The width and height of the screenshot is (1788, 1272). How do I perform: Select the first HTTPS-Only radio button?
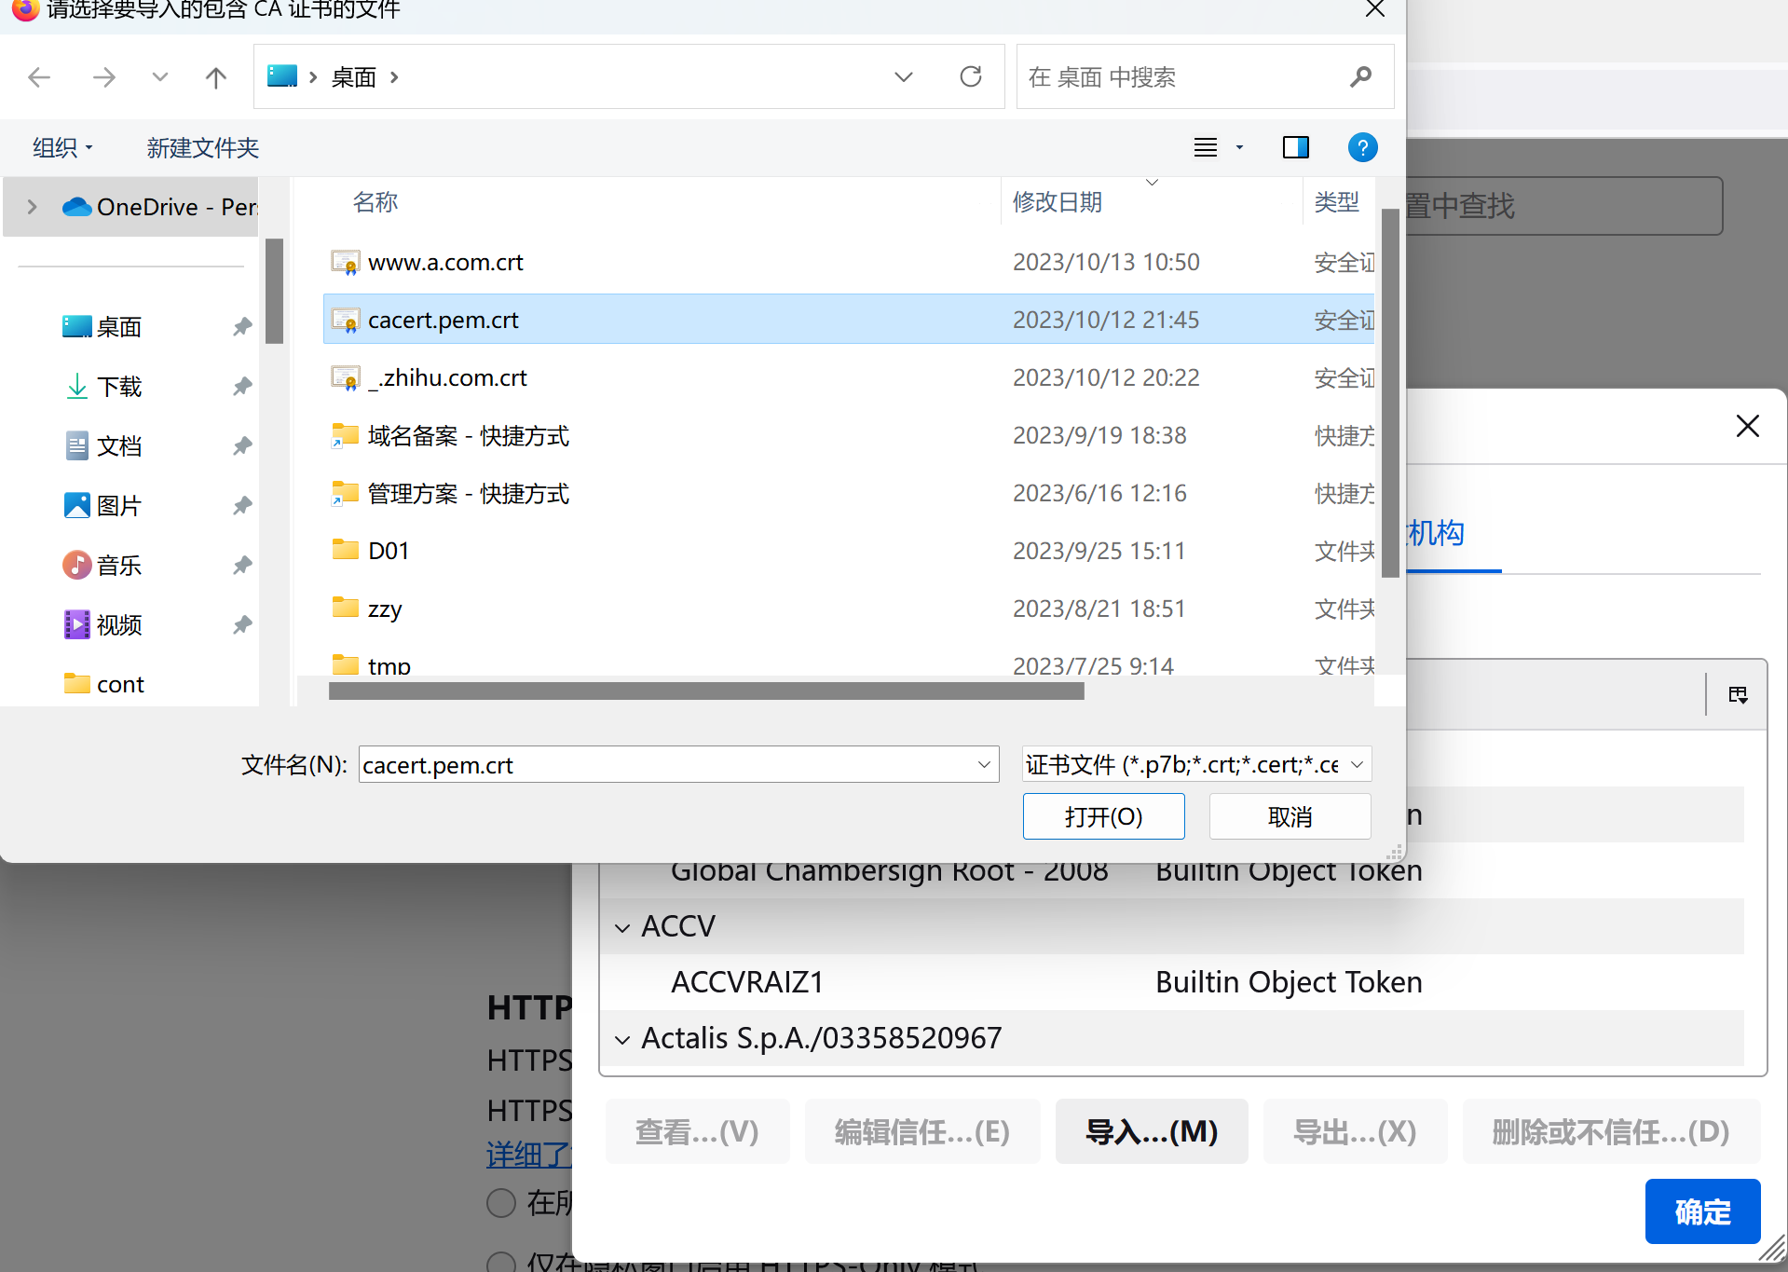click(501, 1203)
